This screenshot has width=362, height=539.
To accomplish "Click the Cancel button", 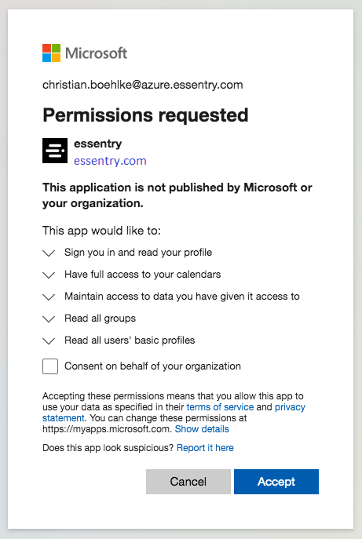I will click(188, 482).
